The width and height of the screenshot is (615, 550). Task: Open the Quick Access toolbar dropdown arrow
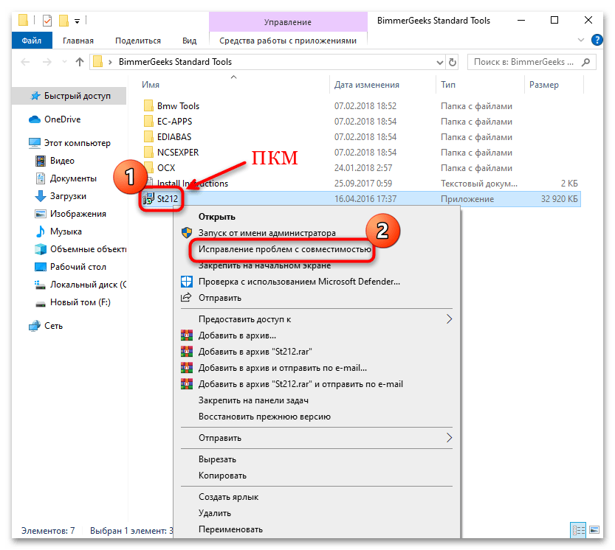pyautogui.click(x=77, y=21)
